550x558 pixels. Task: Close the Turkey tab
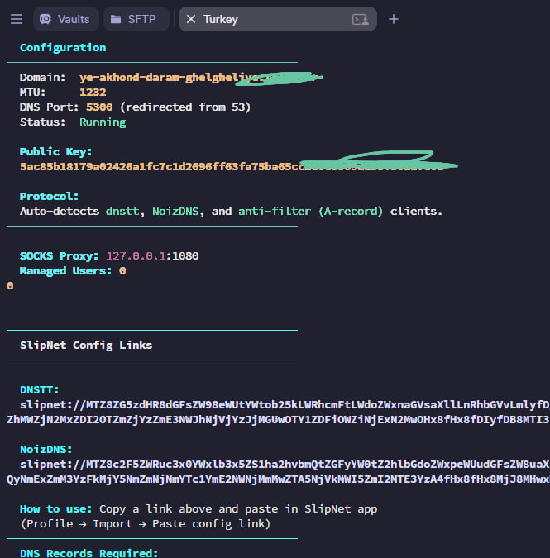click(191, 19)
